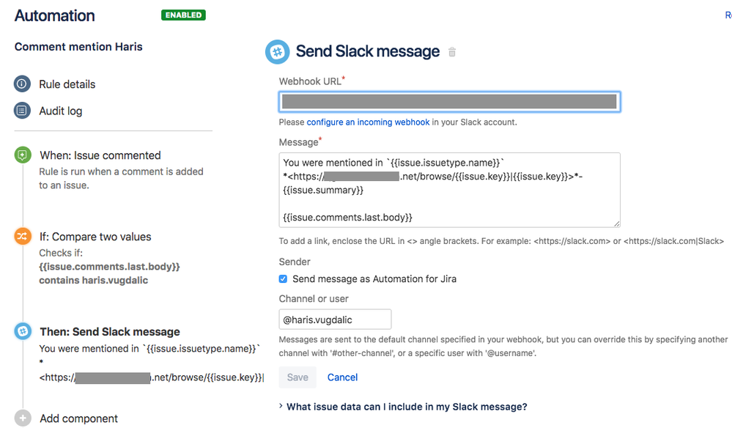The width and height of the screenshot is (732, 447).
Task: Open the Audit log via its icon
Action: [x=22, y=110]
